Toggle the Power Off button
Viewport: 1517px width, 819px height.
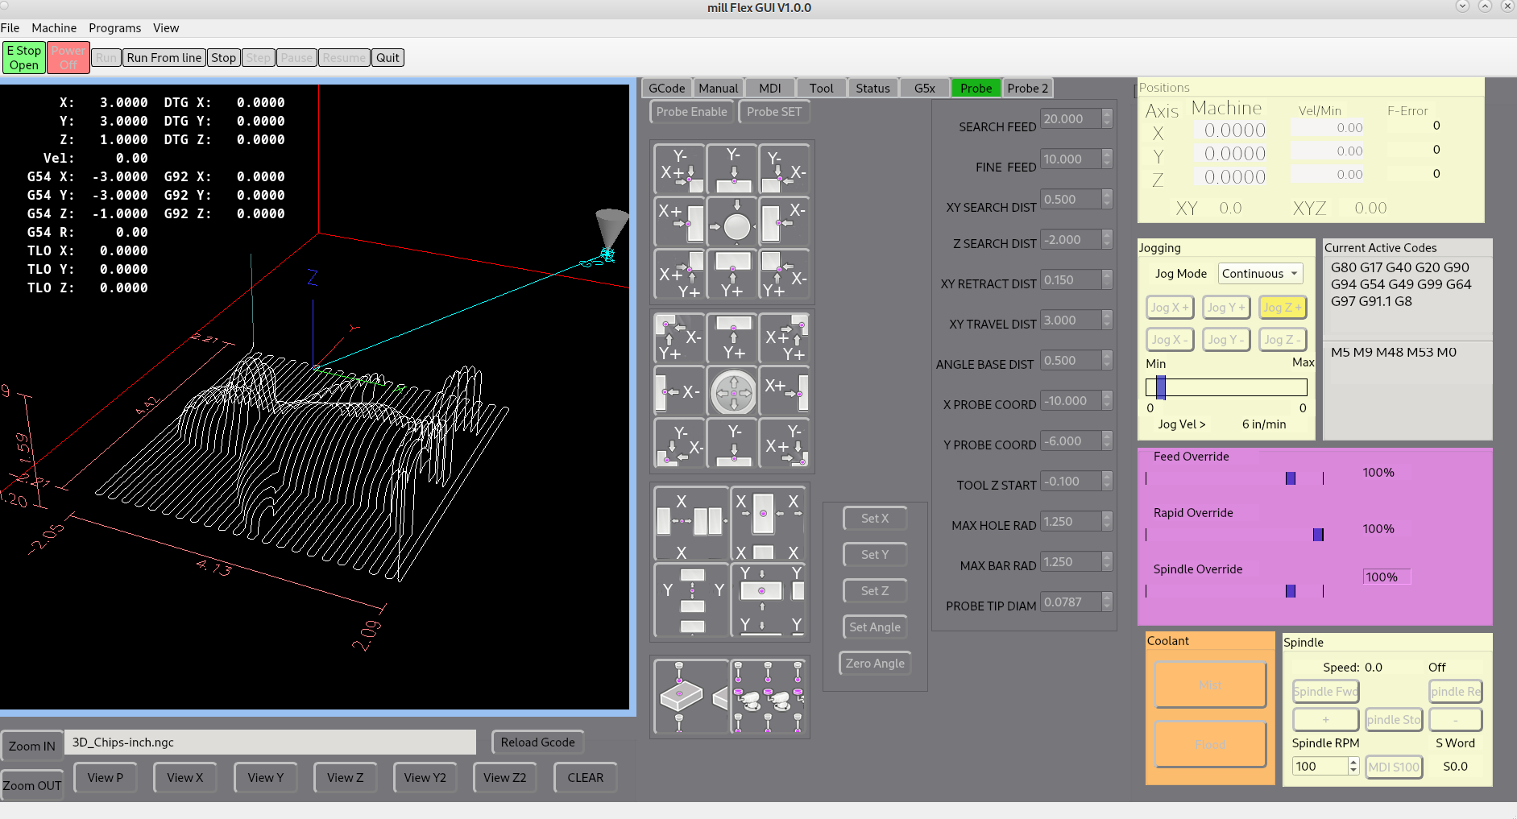(68, 57)
